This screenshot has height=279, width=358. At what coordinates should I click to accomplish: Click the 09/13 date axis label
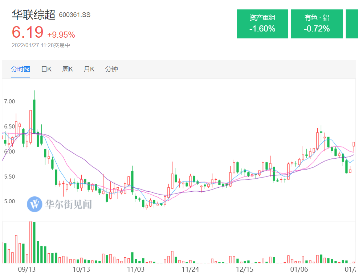[x=27, y=270]
